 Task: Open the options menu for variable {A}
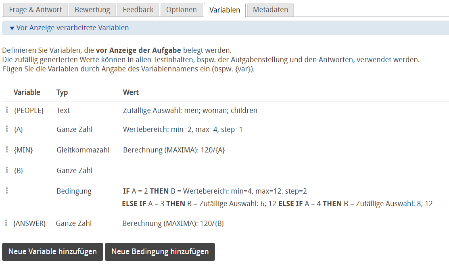(7, 129)
